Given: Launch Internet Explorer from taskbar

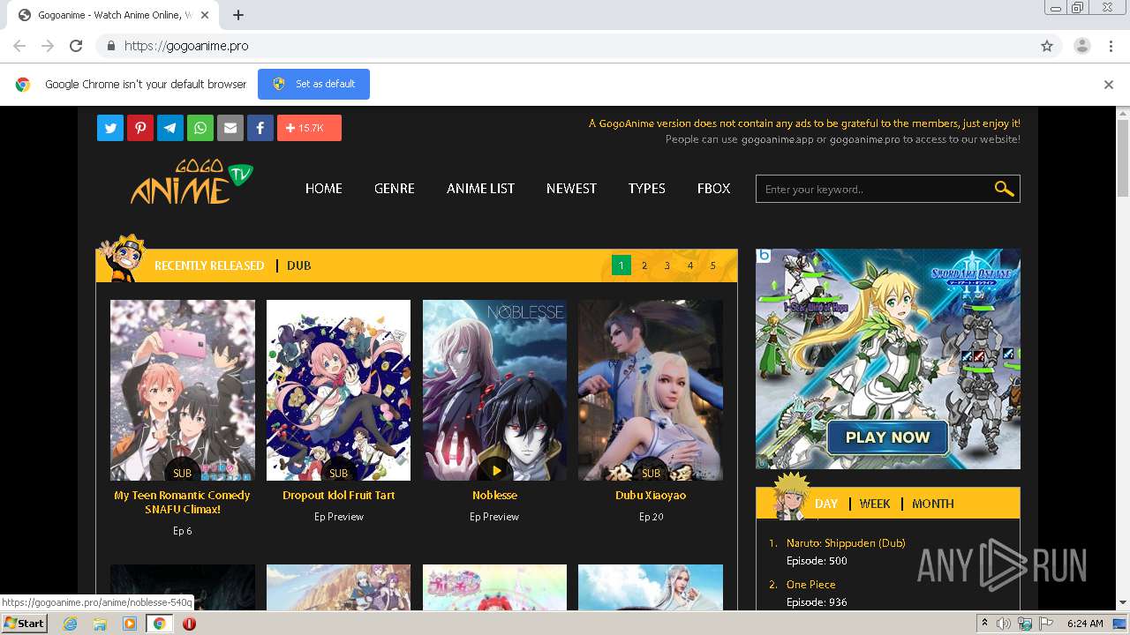Looking at the screenshot, I should [70, 624].
